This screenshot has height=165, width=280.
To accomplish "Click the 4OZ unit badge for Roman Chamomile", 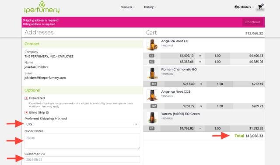I will click(x=154, y=84).
